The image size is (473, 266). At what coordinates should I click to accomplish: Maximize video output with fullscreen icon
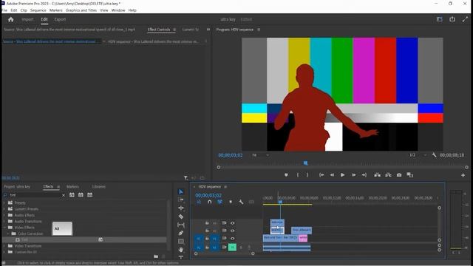465,19
